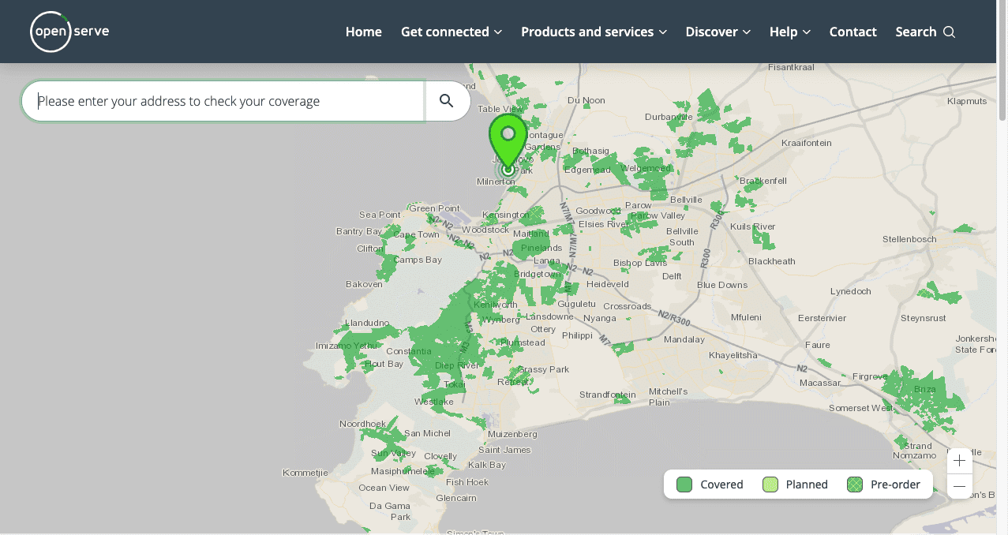Click the Openserve logo

point(69,32)
